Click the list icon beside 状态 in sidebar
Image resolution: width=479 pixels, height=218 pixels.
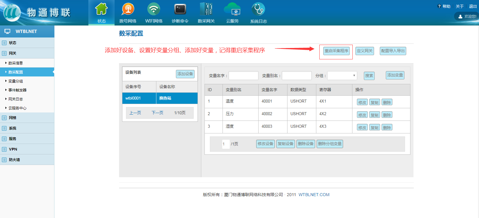click(4, 43)
